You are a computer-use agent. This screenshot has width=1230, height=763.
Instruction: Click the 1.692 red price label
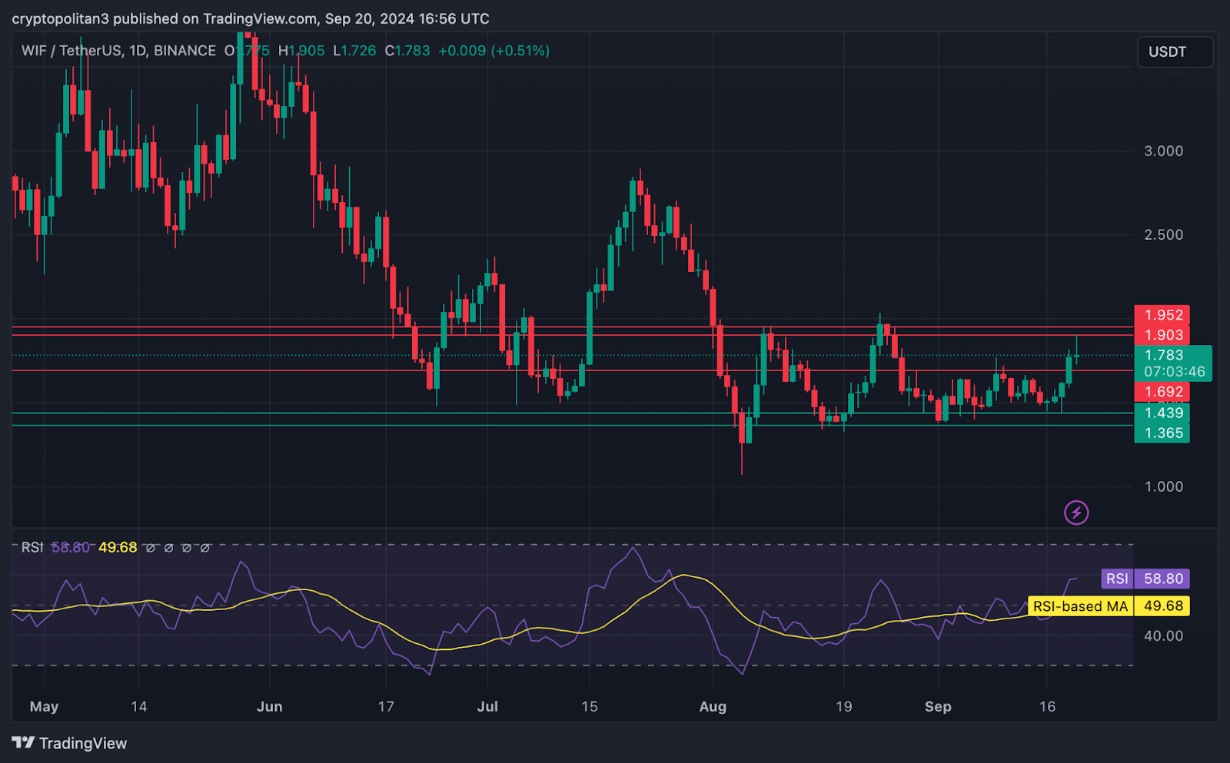click(1162, 392)
